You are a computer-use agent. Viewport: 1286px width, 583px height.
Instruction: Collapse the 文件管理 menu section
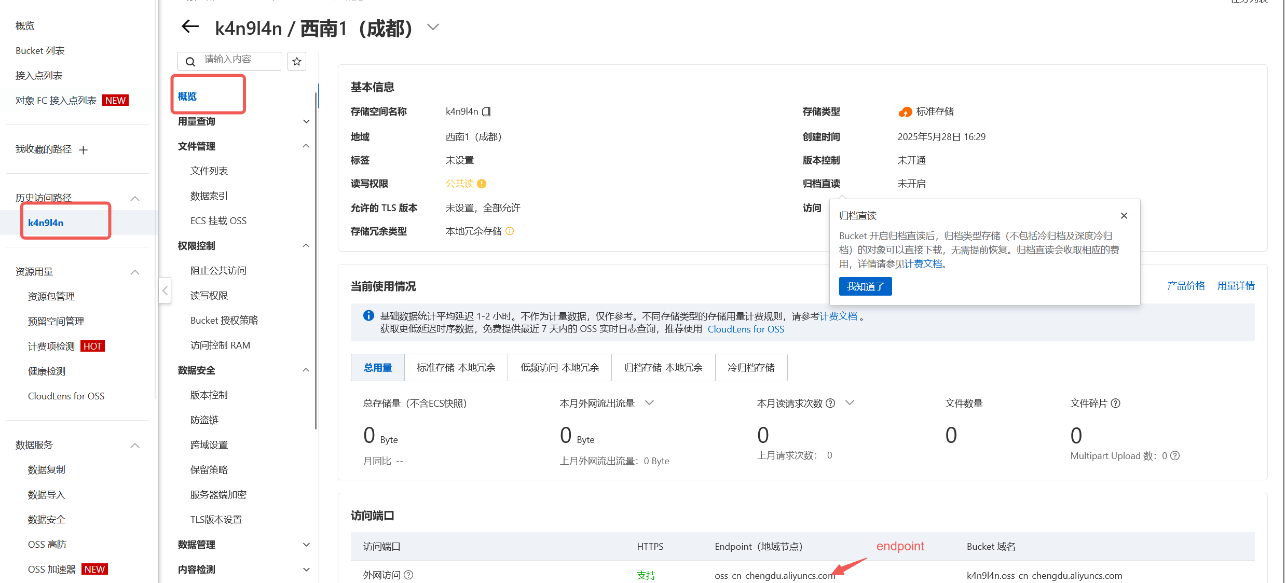tap(306, 146)
